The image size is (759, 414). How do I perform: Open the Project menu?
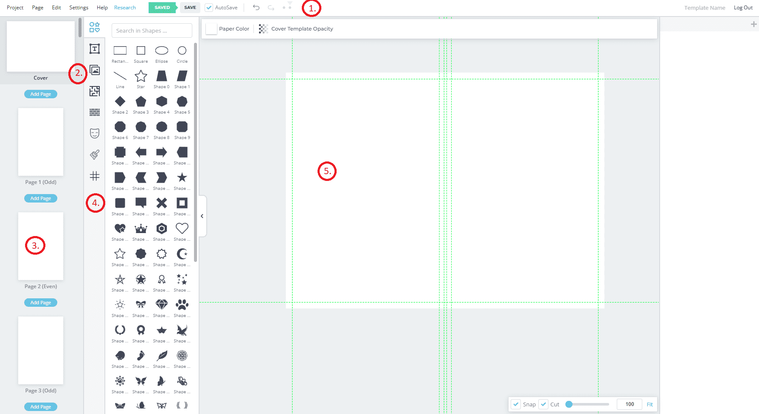point(15,8)
